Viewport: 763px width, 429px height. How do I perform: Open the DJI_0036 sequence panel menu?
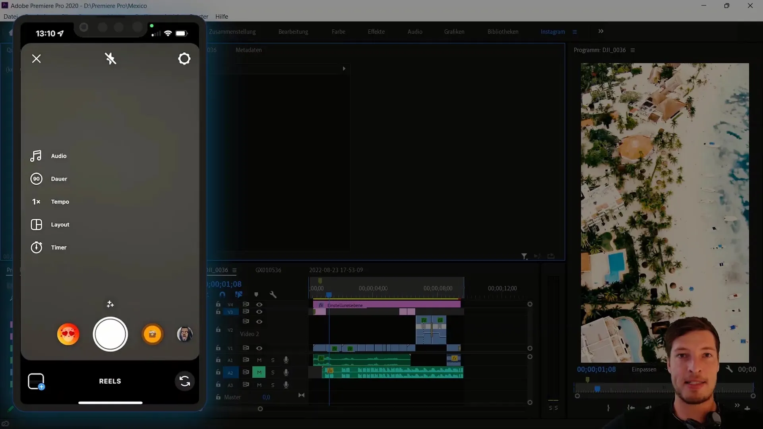[x=234, y=270]
